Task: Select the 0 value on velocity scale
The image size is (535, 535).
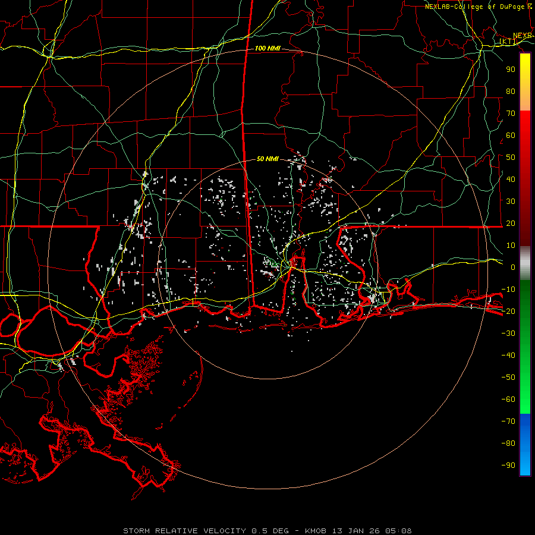Action: (513, 267)
